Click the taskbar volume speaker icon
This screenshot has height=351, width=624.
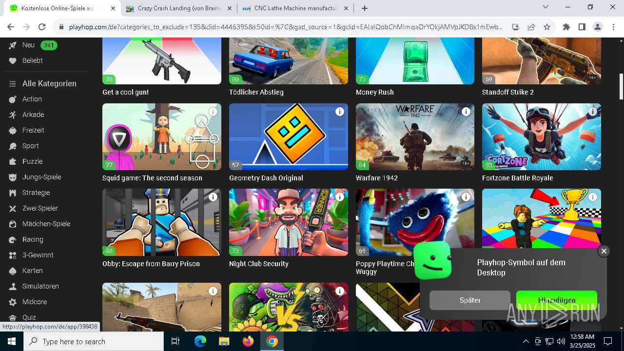(561, 341)
